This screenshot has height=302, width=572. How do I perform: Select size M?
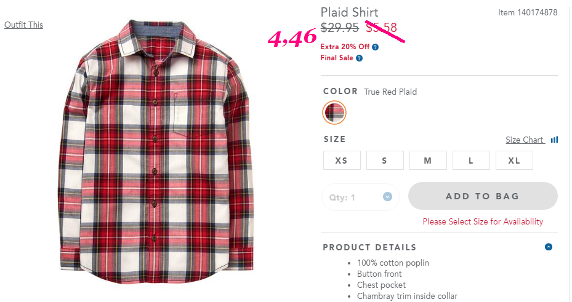pos(428,161)
